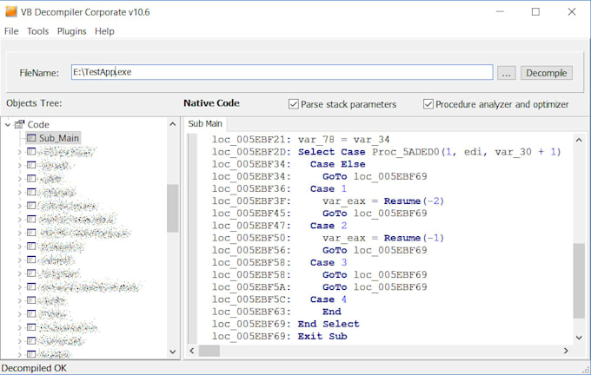Viewport: 591px width, 375px height.
Task: Toggle Parse stack parameters checkbox
Action: (x=293, y=104)
